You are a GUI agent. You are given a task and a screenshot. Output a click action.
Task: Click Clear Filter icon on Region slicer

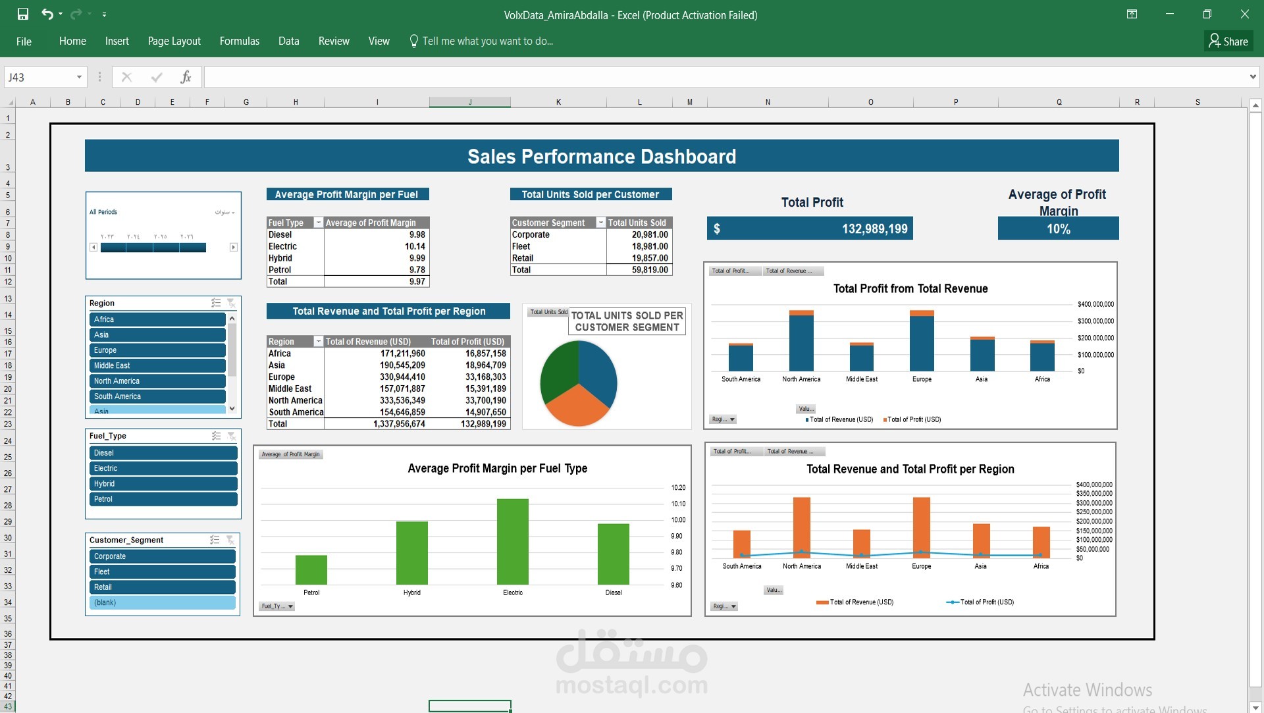pyautogui.click(x=230, y=303)
